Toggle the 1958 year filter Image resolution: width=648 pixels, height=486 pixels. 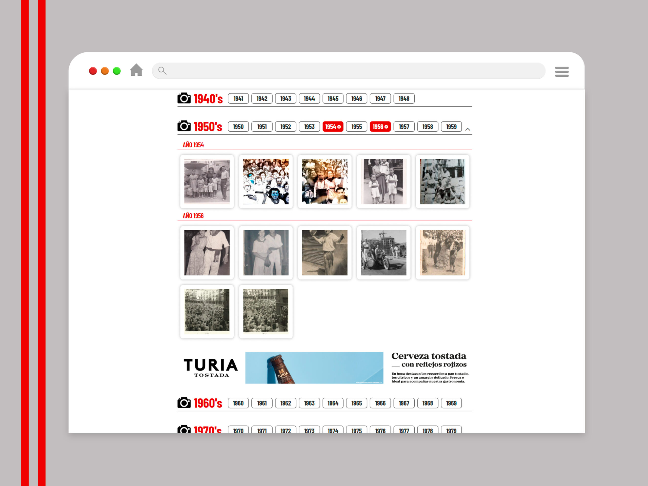point(428,127)
